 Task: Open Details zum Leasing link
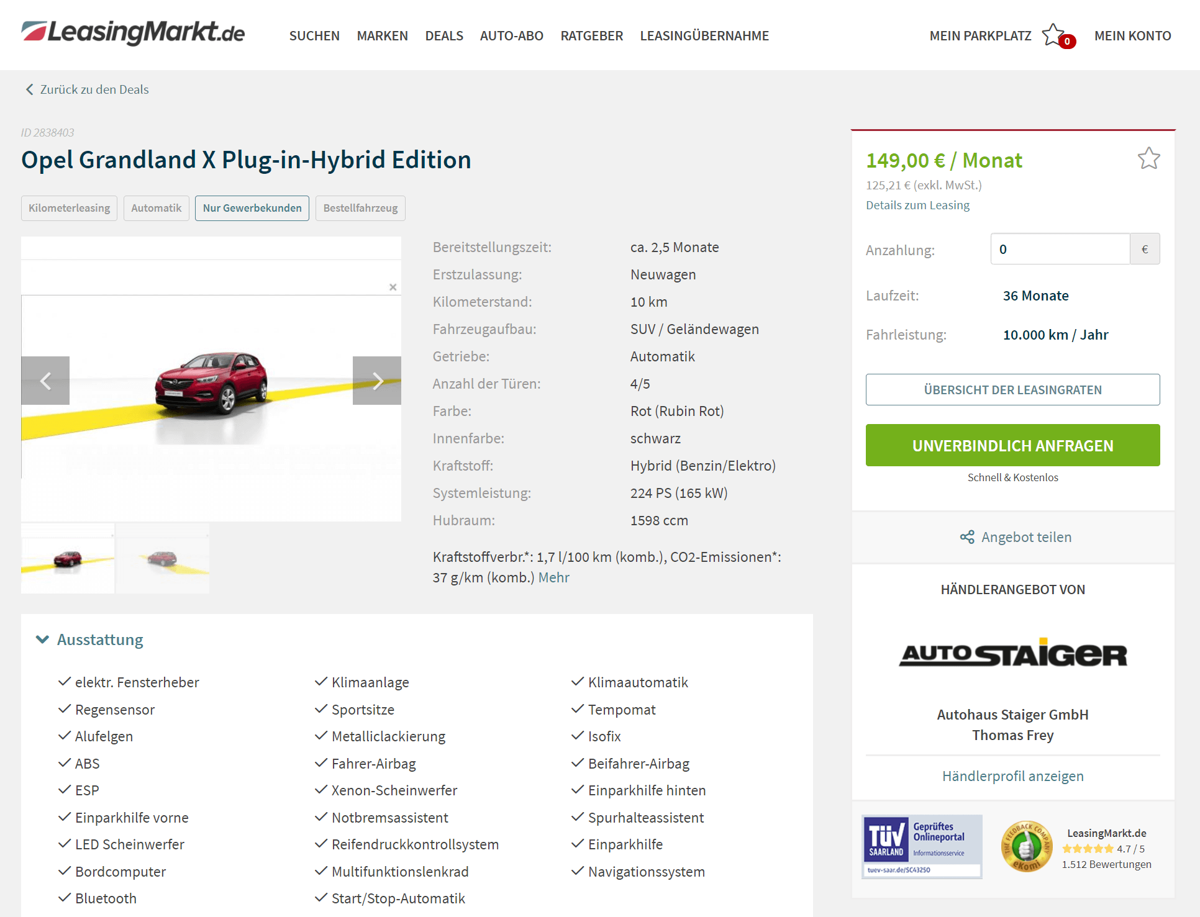pos(917,206)
